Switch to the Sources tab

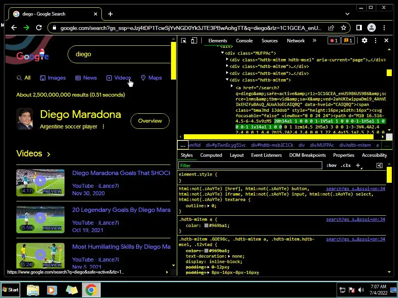click(270, 40)
